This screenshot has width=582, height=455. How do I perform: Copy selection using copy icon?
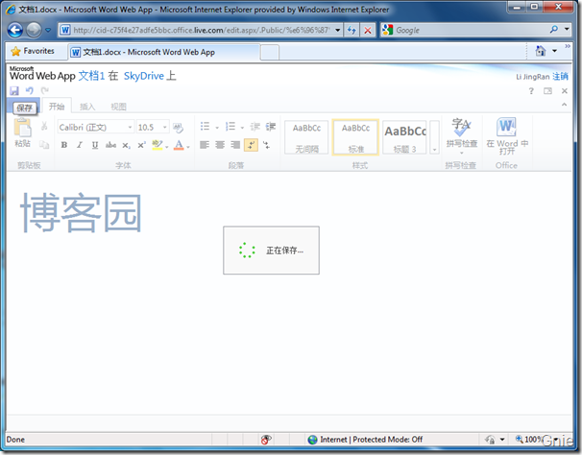[x=44, y=144]
